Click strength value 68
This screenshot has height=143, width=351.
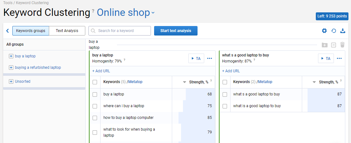[x=210, y=94]
